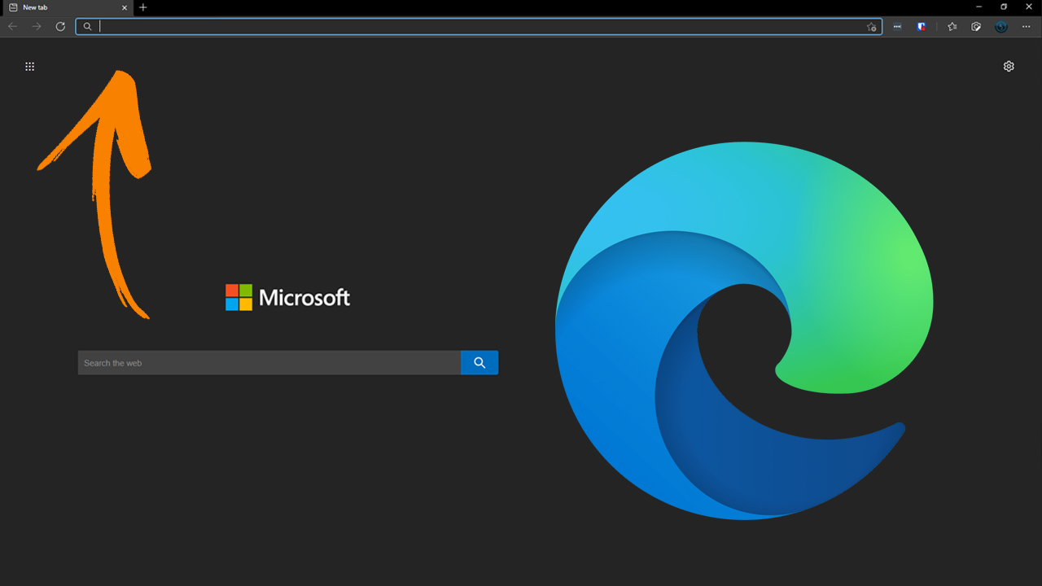Add this page to favorites via the star-plus icon
This screenshot has width=1042, height=586.
coord(872,27)
